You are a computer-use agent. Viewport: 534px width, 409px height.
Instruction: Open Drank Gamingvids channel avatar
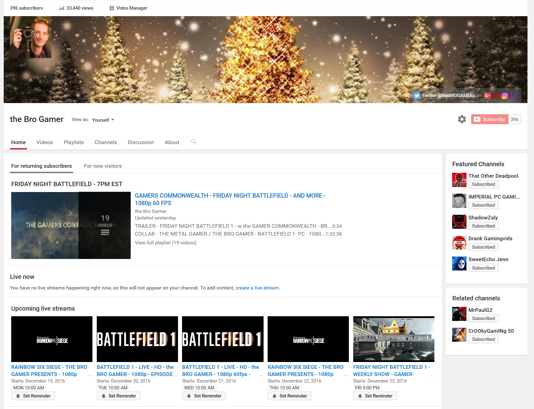[459, 242]
